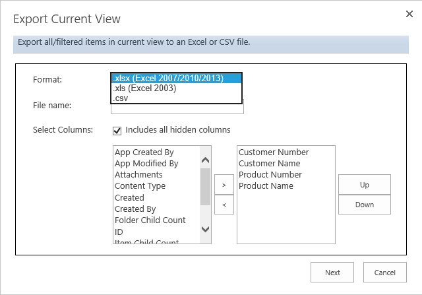The height and width of the screenshot is (295, 422).
Task: Toggle Includes all hidden columns checkbox
Action: point(117,130)
